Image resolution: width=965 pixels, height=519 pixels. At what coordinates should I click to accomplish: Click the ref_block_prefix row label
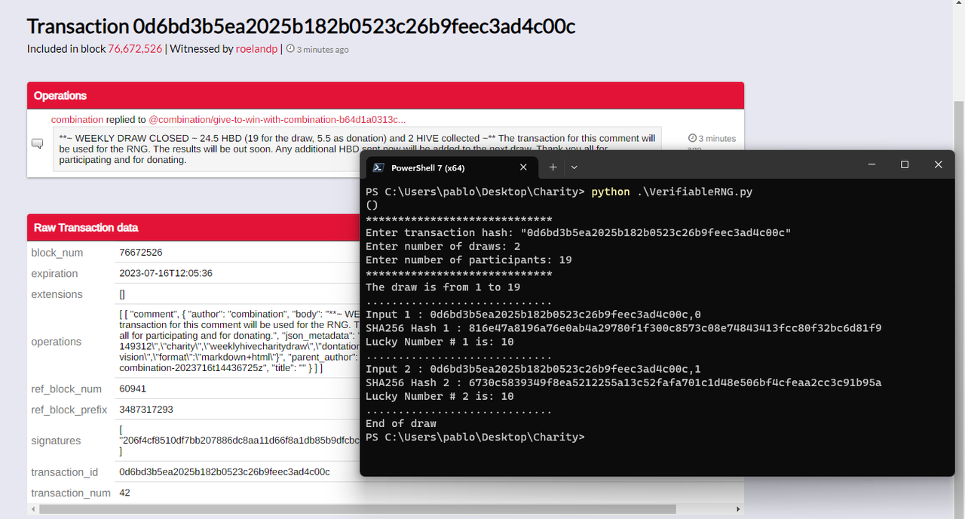tap(69, 410)
